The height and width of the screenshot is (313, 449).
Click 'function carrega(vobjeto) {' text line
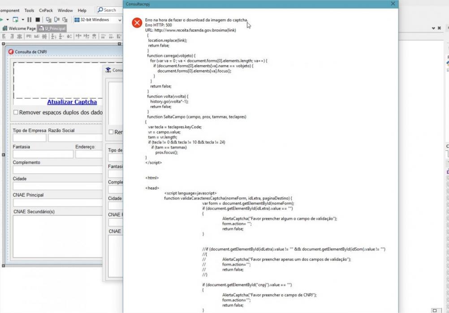tap(171, 56)
